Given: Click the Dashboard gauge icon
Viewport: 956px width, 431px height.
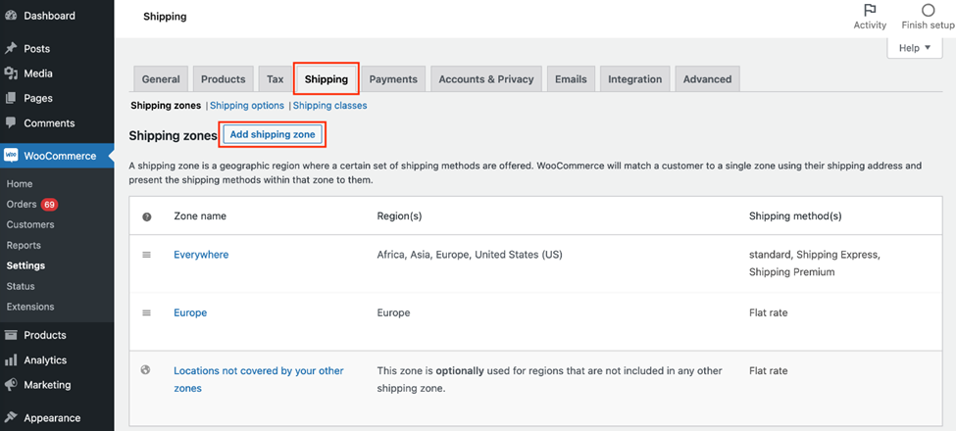Looking at the screenshot, I should 11,16.
